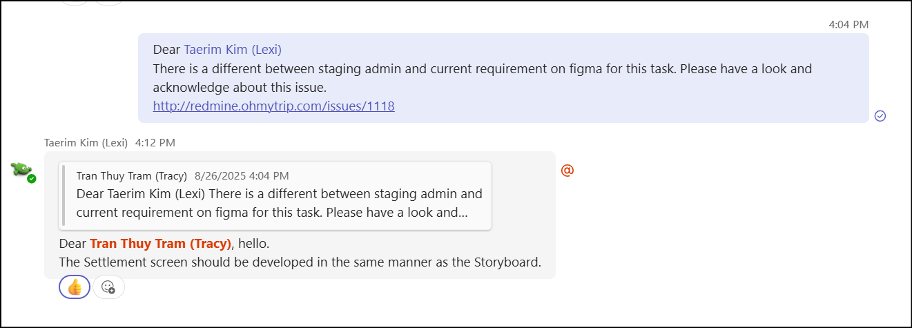This screenshot has height=328, width=912.
Task: Click the thumbs-up reaction under Lexi's reply
Action: (75, 287)
